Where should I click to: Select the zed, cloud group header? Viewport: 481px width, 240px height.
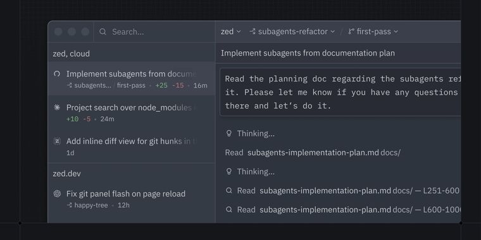coord(71,54)
